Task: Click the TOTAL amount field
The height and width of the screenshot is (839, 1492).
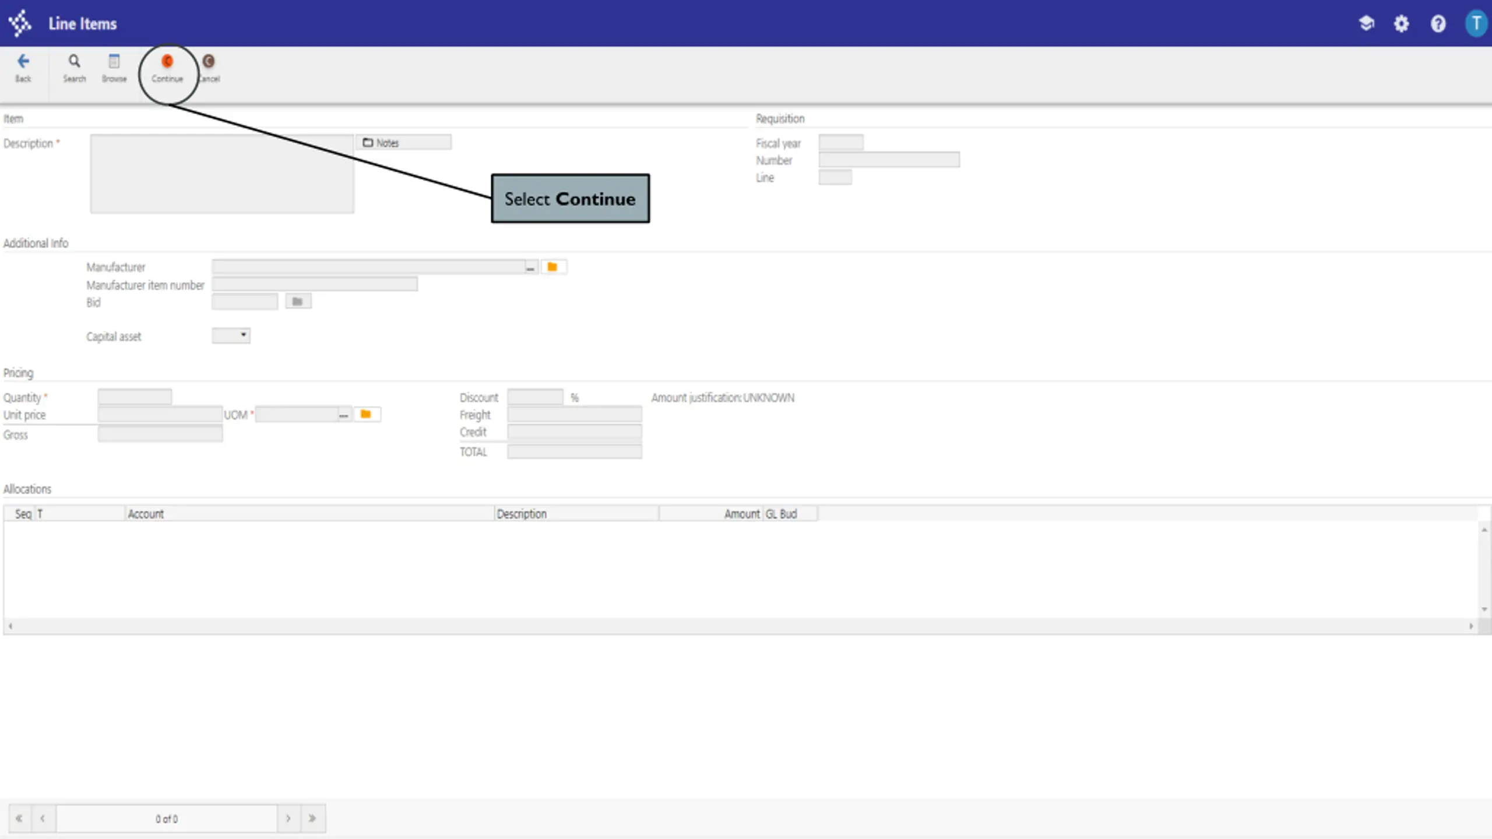Action: click(575, 452)
